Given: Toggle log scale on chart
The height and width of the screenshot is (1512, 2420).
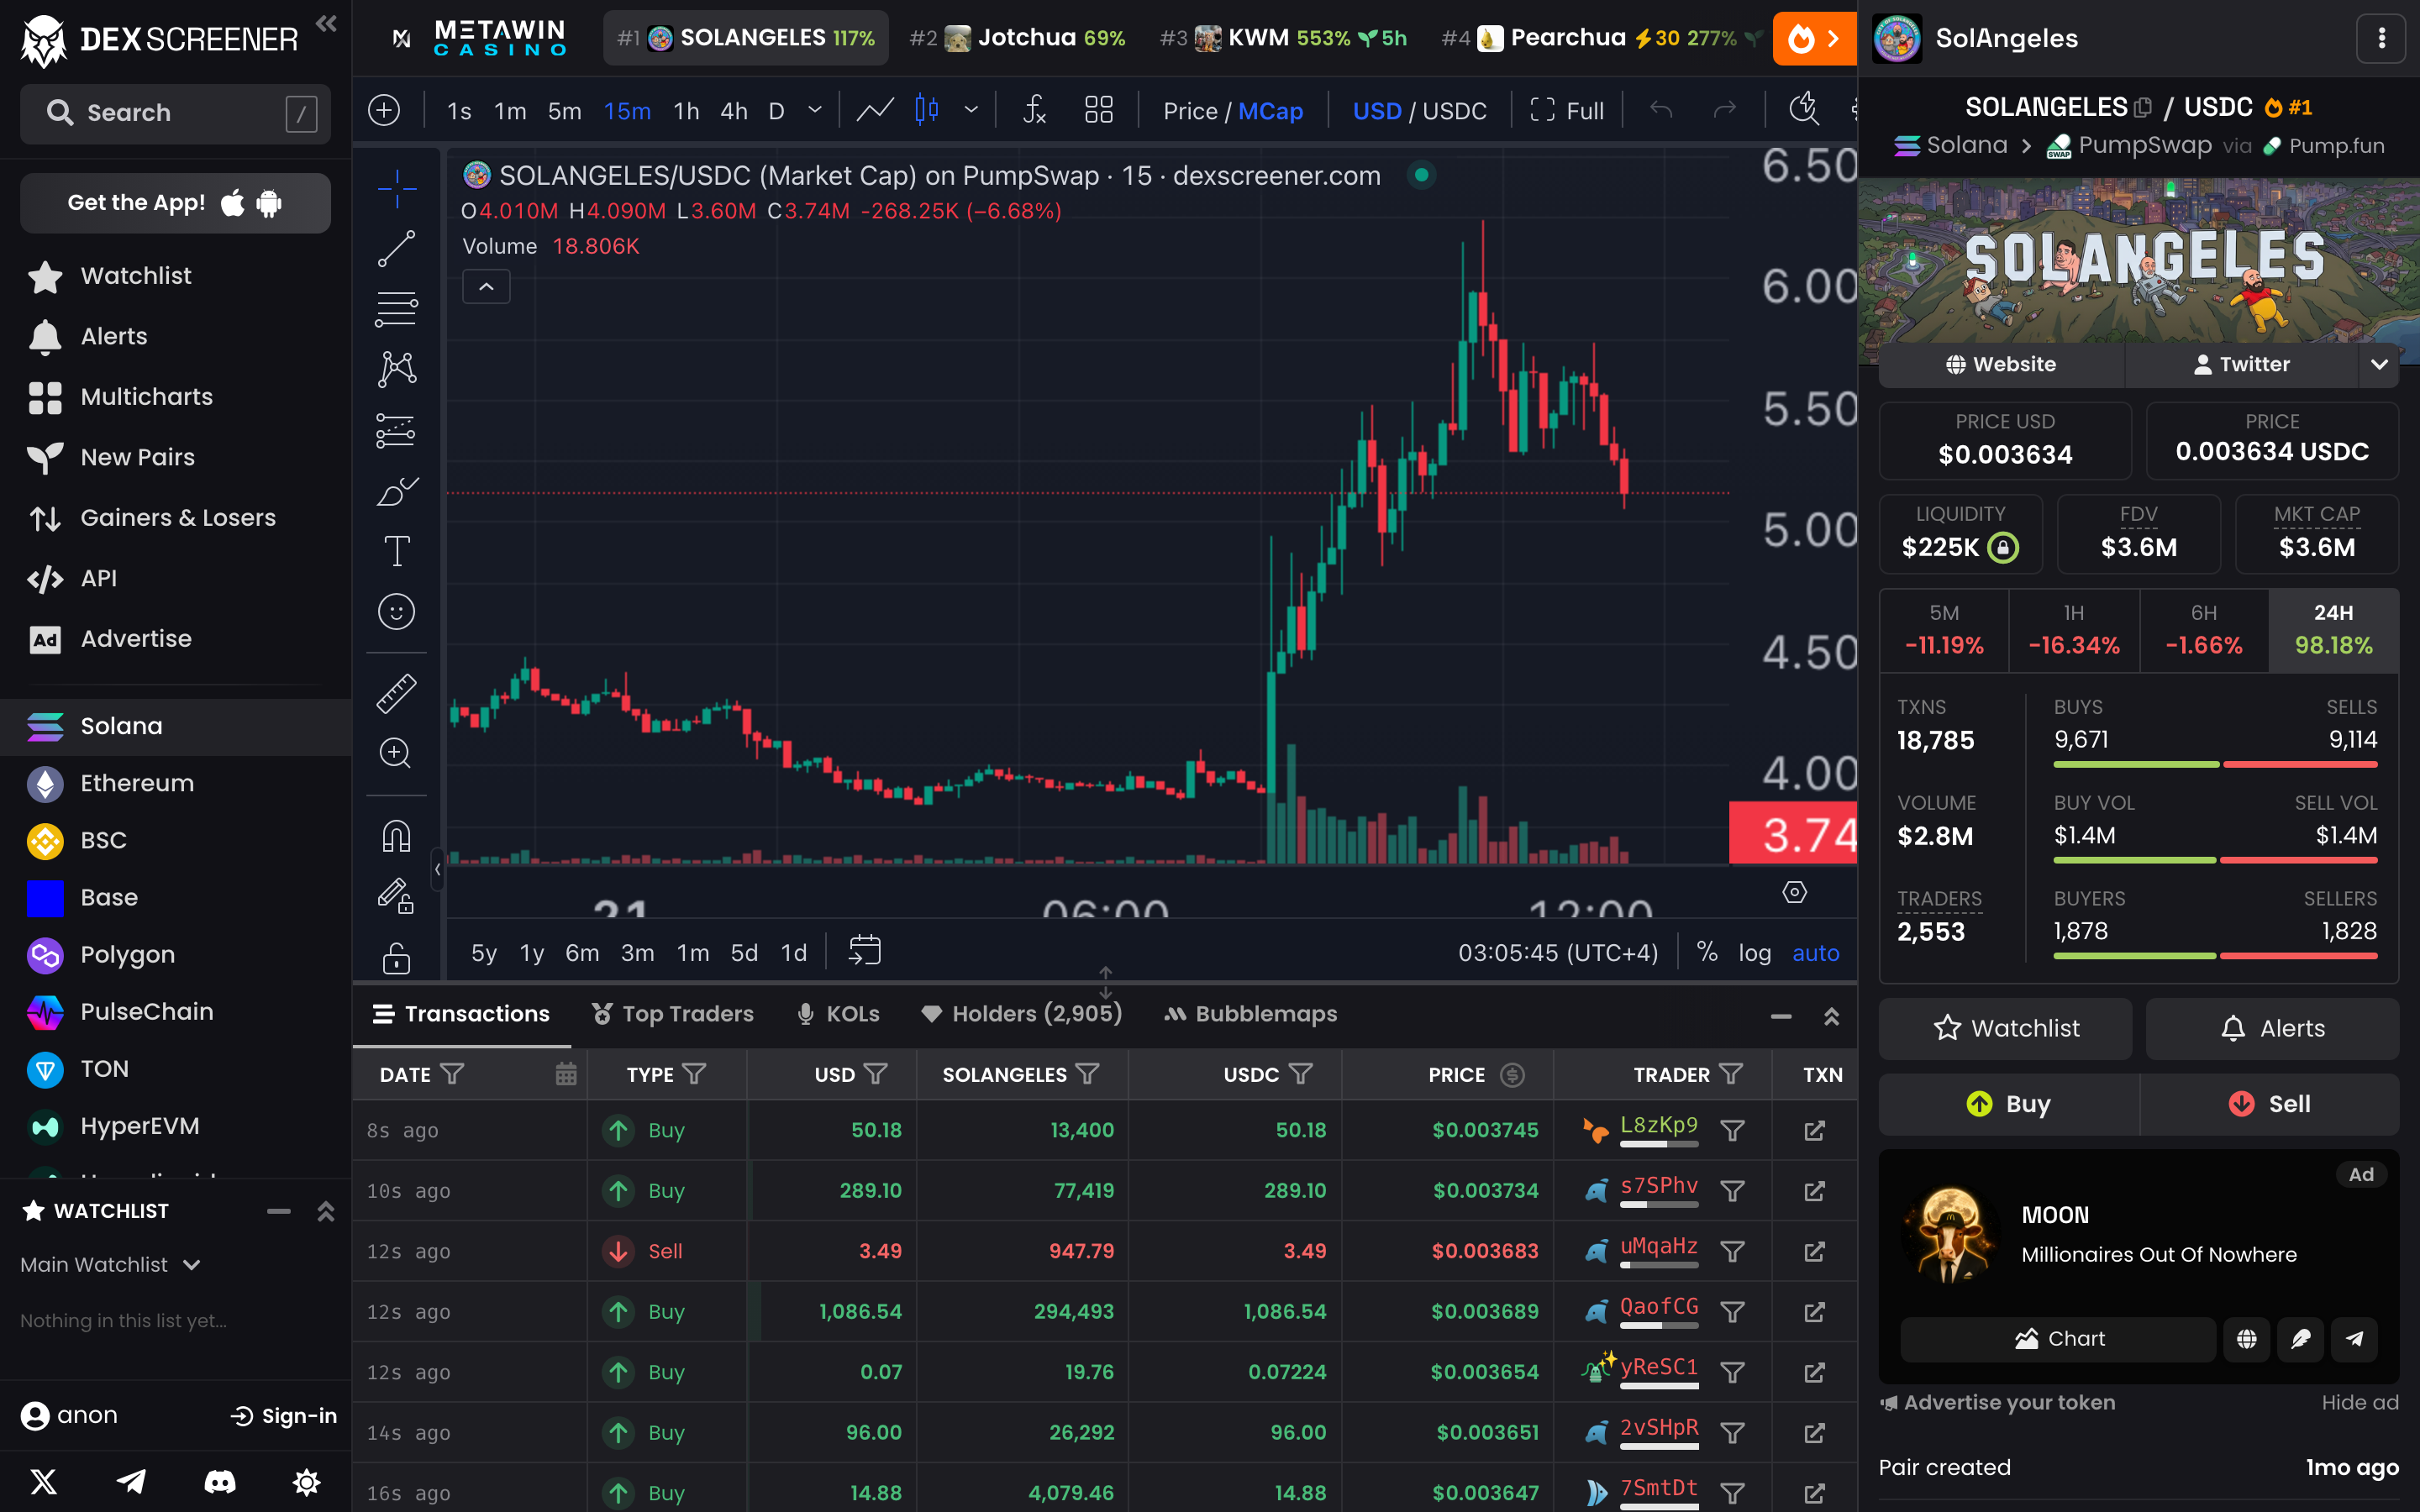Looking at the screenshot, I should pos(1754,953).
